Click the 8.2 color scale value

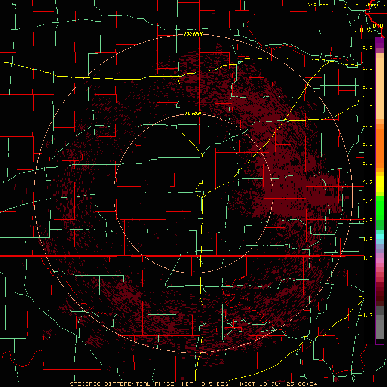(368, 86)
